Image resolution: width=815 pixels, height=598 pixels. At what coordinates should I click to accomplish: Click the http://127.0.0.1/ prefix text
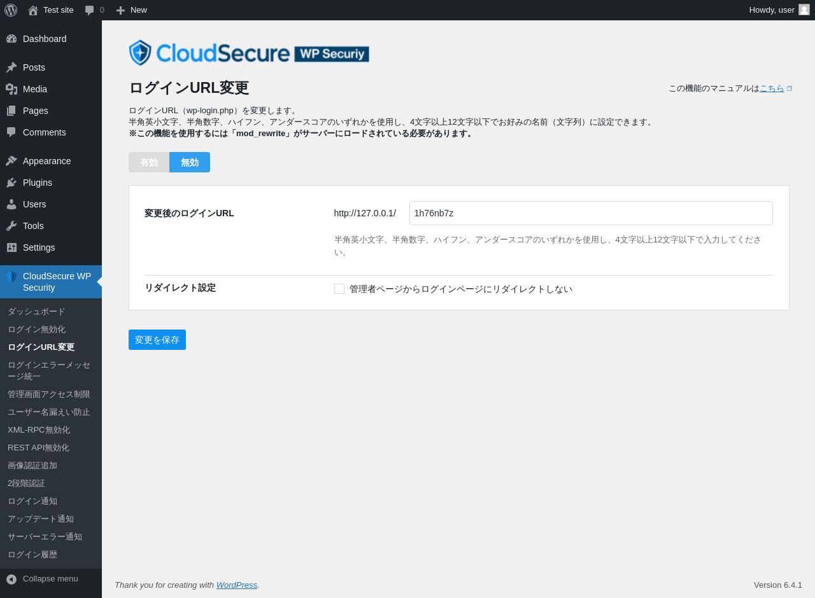(x=365, y=213)
